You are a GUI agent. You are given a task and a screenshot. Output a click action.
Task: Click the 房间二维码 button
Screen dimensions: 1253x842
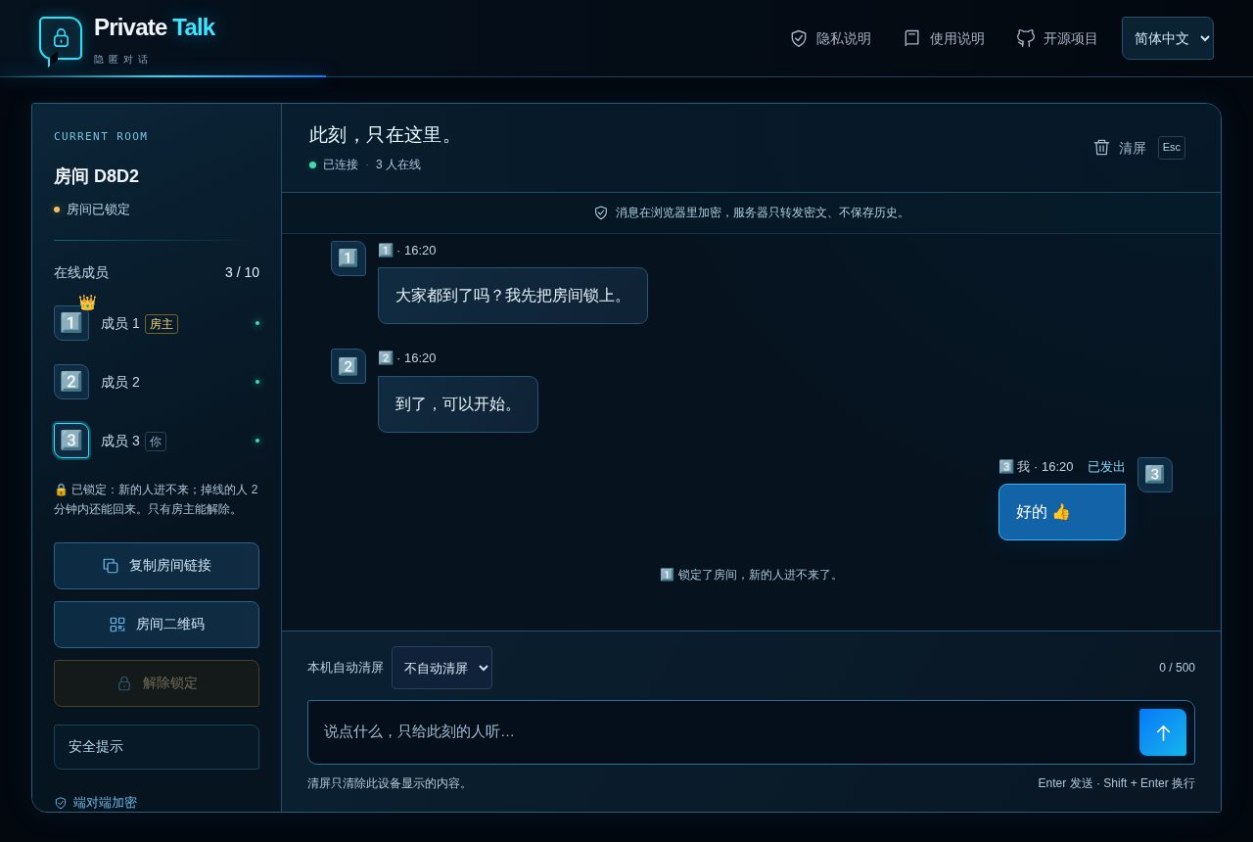(x=157, y=625)
